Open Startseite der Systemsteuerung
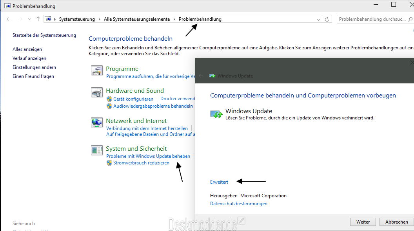Viewport: 414px width, 231px height. [x=44, y=35]
